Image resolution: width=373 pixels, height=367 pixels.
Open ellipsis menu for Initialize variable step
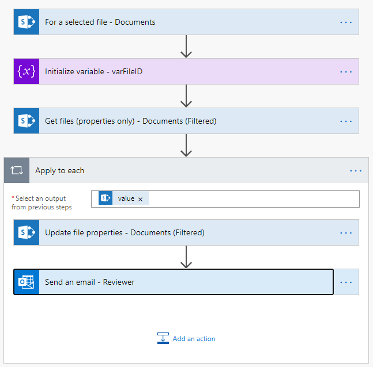(x=346, y=71)
